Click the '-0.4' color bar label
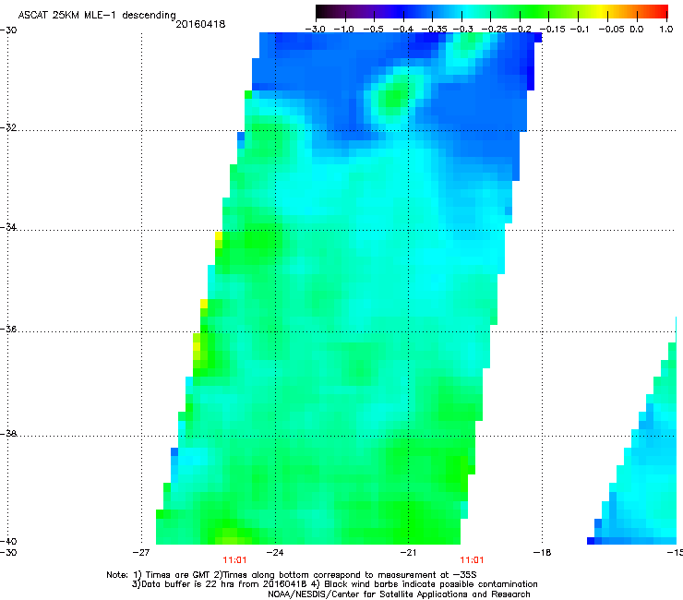The height and width of the screenshot is (600, 683). point(403,30)
